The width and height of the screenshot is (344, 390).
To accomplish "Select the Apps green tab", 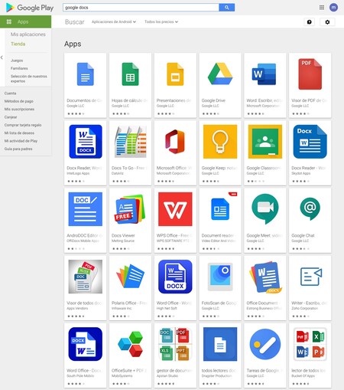I will point(25,21).
